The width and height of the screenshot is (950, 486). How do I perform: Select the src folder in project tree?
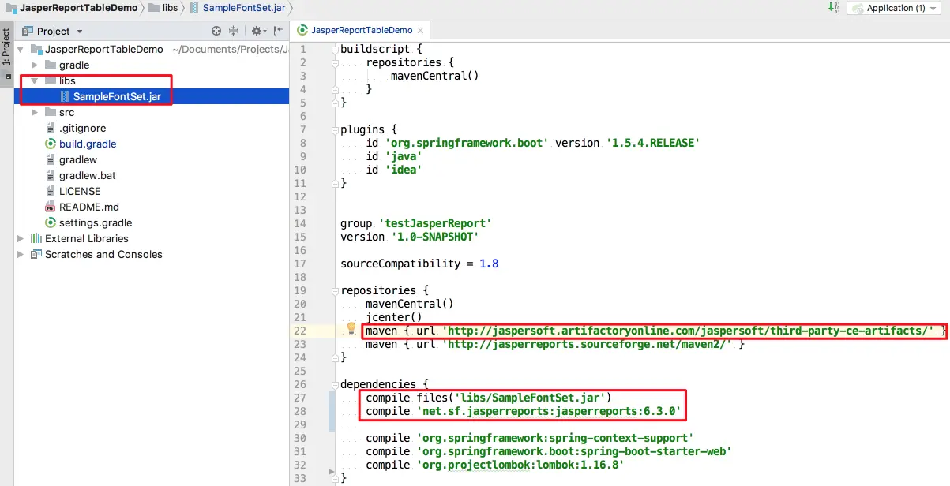pos(66,112)
